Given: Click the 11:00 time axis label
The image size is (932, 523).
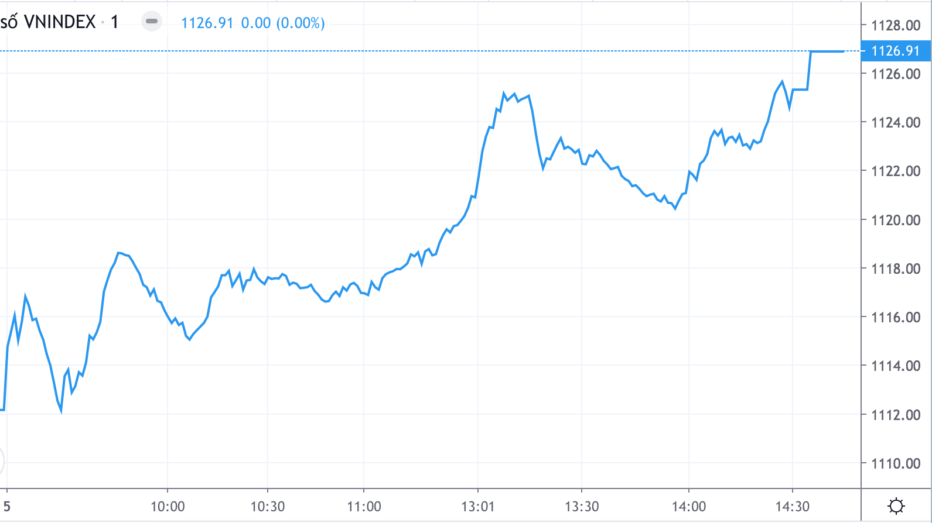Looking at the screenshot, I should [x=364, y=507].
